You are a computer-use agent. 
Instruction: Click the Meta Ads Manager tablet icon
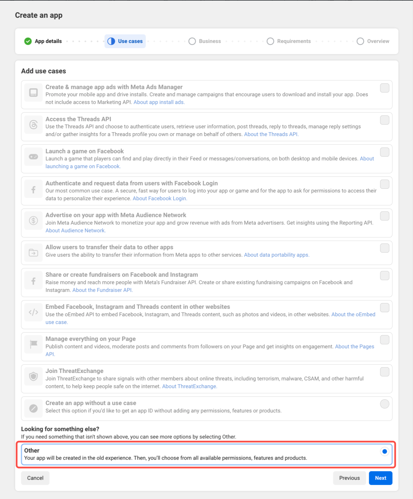pos(33,93)
